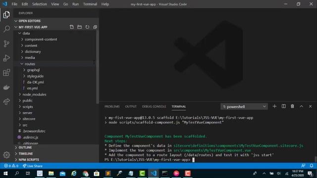The image size is (317, 178).
Task: Expand the content folder
Action: [55, 45]
